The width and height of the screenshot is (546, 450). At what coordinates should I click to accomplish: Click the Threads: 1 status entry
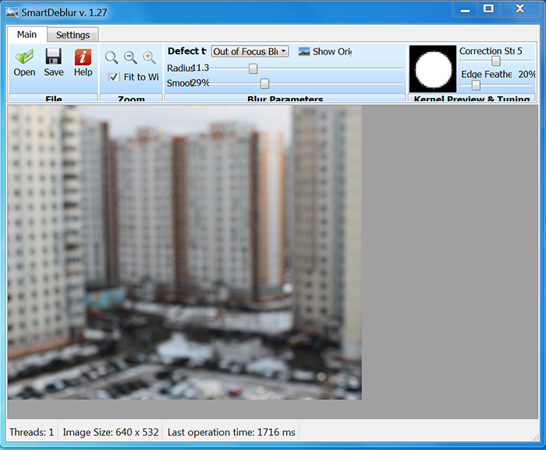31,432
